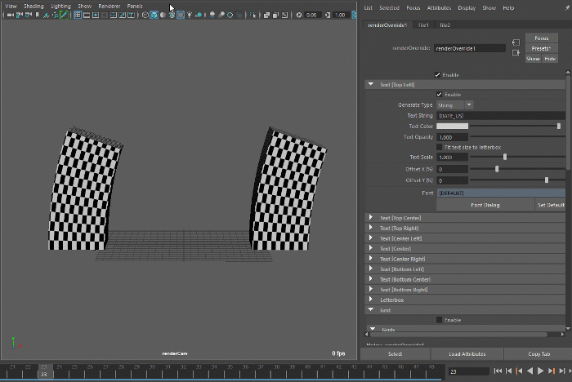Click the input connection icon beside renderOverride1
Image resolution: width=572 pixels, height=382 pixels.
[516, 41]
